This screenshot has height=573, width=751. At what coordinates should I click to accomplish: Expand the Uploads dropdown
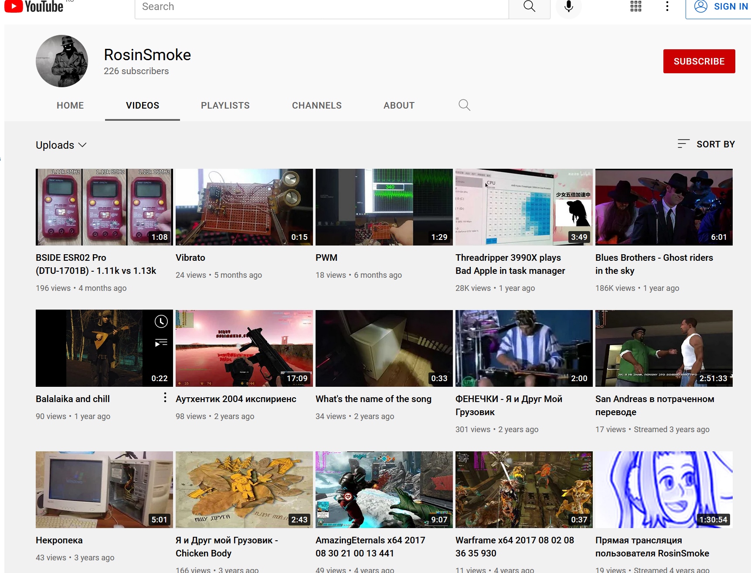[61, 145]
